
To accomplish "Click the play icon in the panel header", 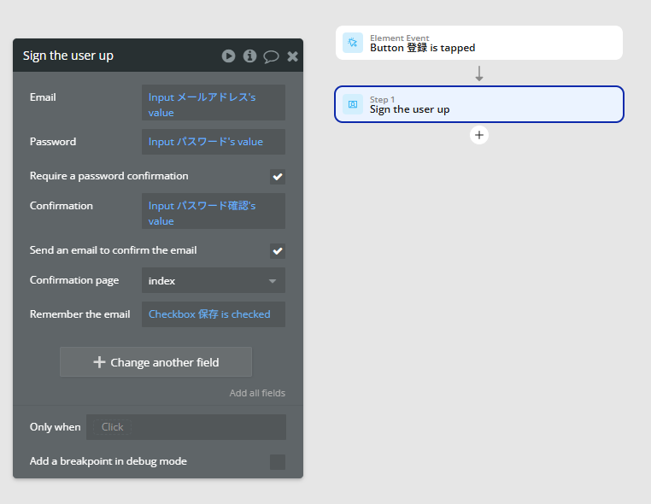I will (x=228, y=56).
